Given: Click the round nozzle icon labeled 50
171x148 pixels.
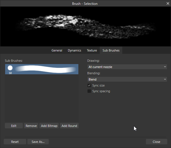Looking at the screenshot, I should pyautogui.click(x=10, y=68).
